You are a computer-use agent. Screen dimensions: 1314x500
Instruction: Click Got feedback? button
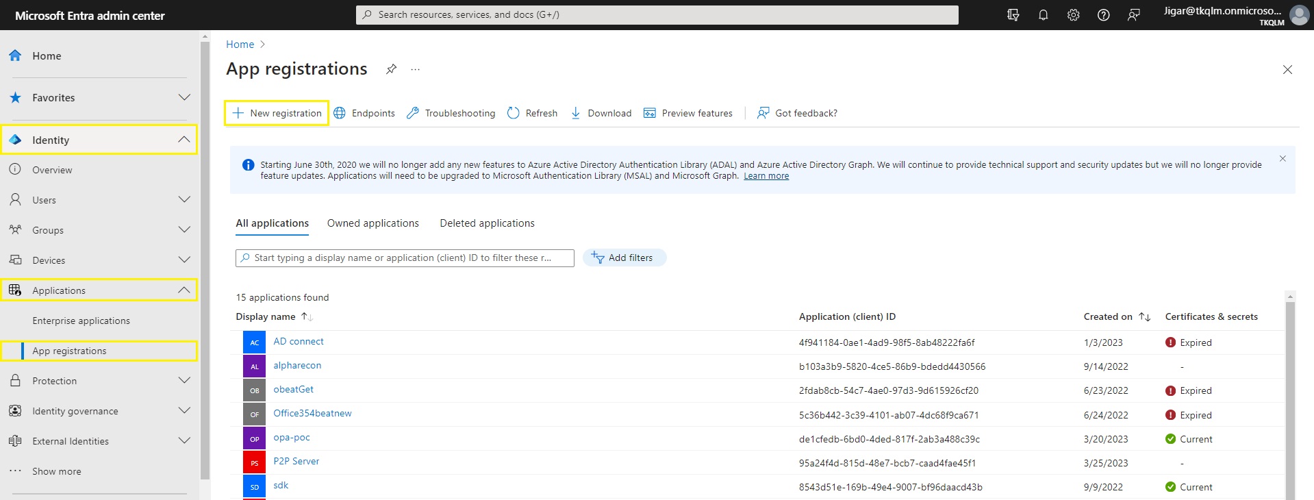(x=797, y=113)
